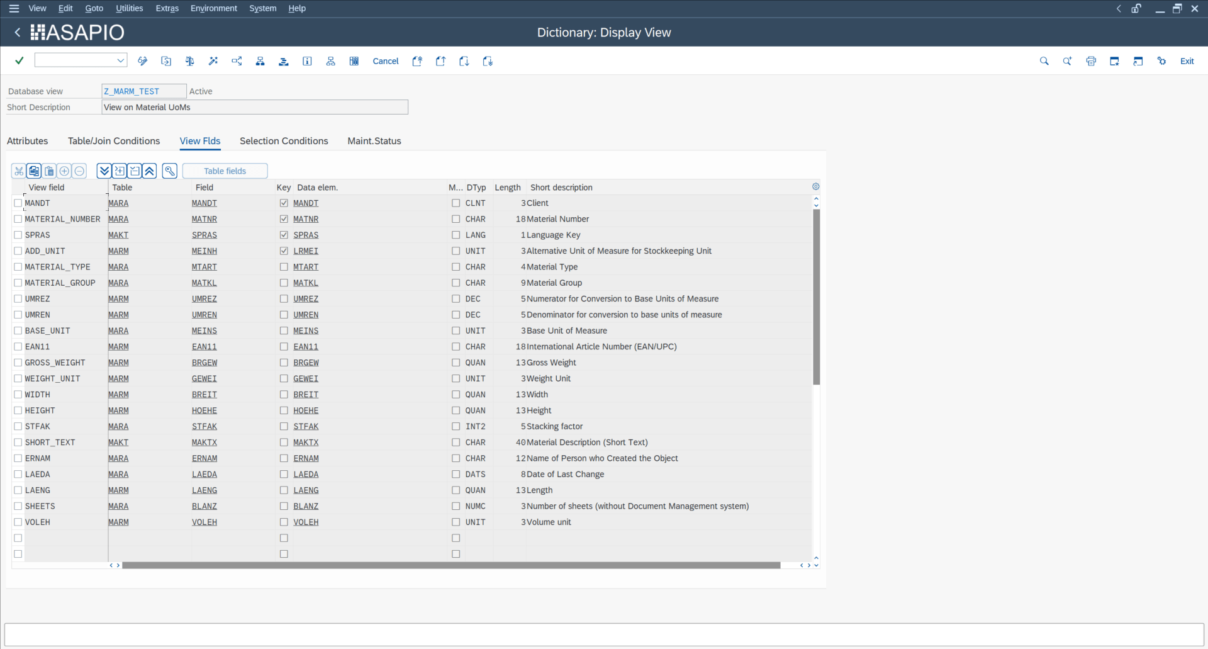
Task: Toggle the M... checkbox in VOLEH row
Action: [x=456, y=522]
